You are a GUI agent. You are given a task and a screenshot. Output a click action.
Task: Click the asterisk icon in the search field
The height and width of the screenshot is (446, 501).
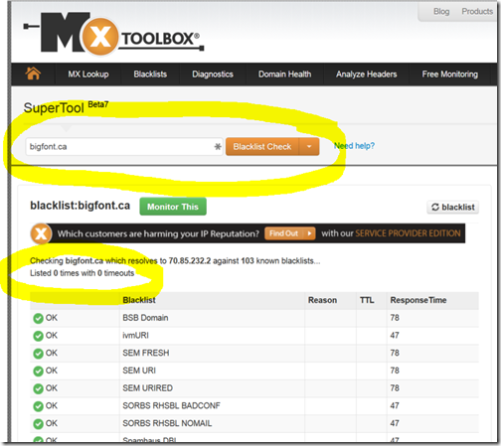point(218,146)
